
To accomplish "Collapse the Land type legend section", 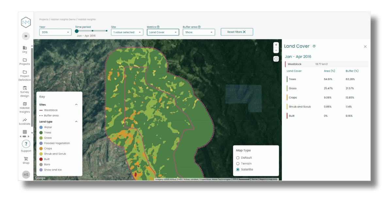I will pos(76,121).
